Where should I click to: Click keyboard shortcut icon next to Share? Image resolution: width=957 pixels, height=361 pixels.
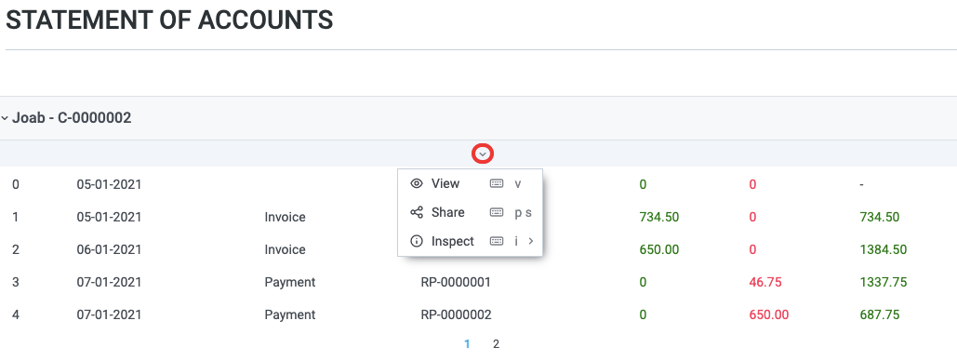click(497, 212)
